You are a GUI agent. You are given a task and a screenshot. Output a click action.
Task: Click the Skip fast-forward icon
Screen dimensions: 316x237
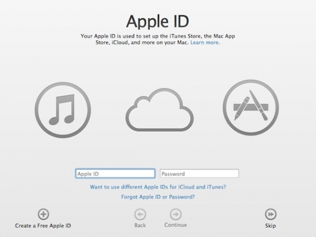[x=271, y=214]
